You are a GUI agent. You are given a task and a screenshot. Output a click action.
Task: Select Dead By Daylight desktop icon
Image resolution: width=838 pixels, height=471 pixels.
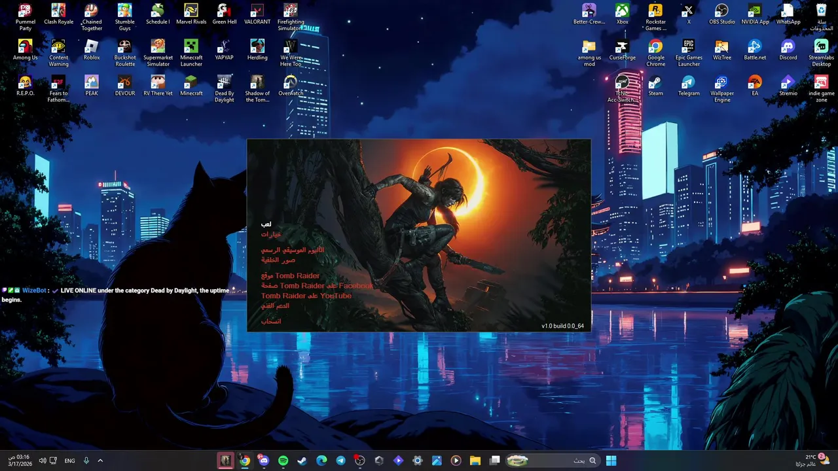(225, 89)
